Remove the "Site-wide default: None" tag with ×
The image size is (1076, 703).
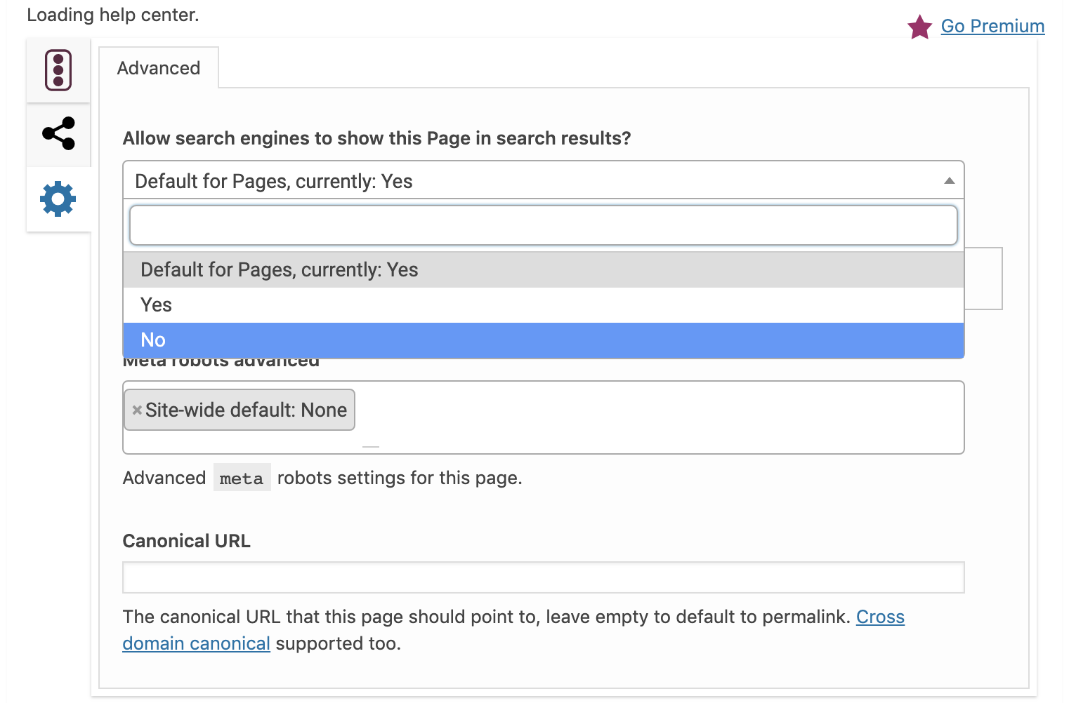[137, 410]
